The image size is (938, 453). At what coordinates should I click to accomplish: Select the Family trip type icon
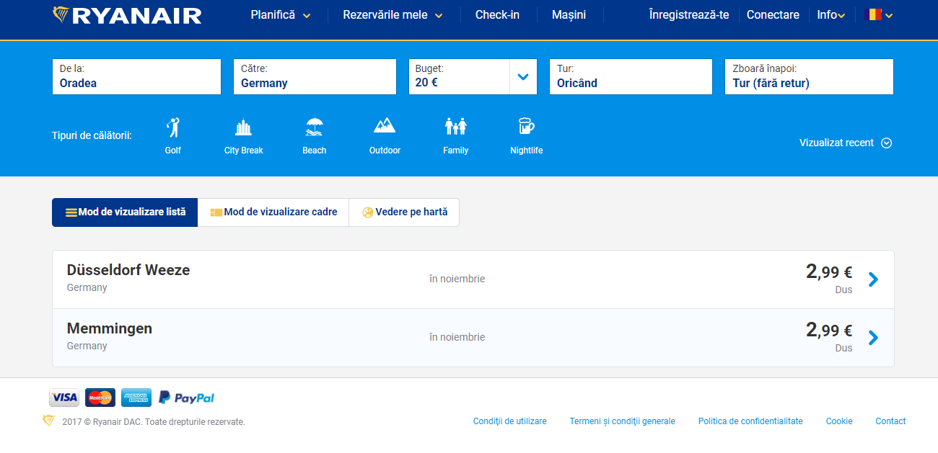click(456, 127)
